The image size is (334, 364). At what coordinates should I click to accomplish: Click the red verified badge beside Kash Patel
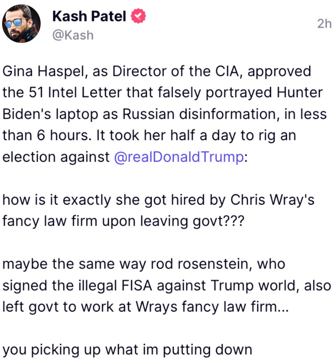point(139,16)
